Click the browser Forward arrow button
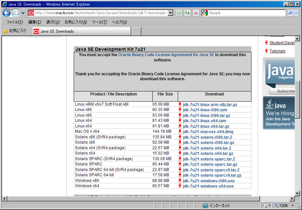 pos(16,13)
